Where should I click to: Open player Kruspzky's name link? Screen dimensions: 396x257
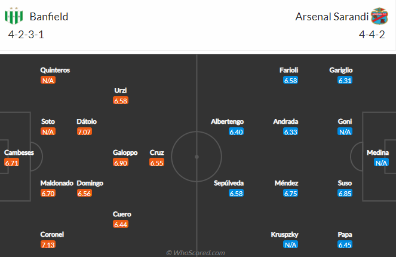tap(284, 234)
